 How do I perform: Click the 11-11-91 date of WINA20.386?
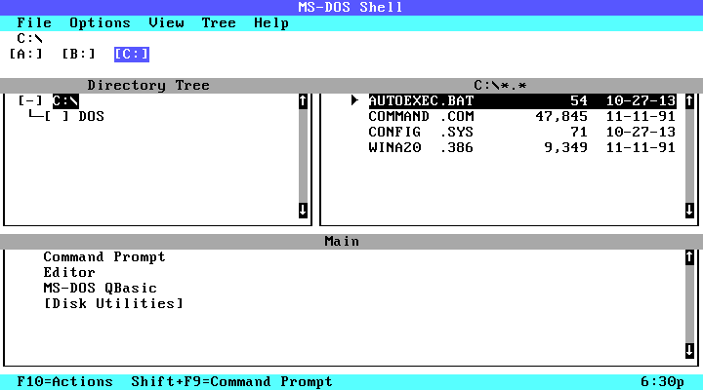(641, 148)
